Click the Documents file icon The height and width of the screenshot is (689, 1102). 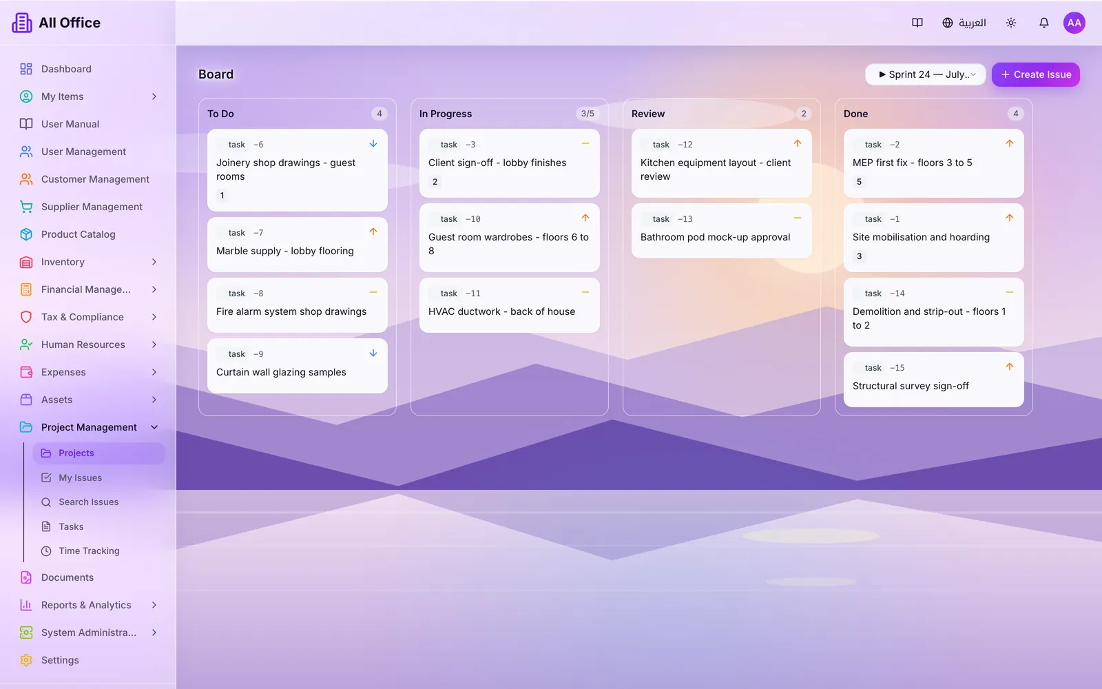pos(26,577)
